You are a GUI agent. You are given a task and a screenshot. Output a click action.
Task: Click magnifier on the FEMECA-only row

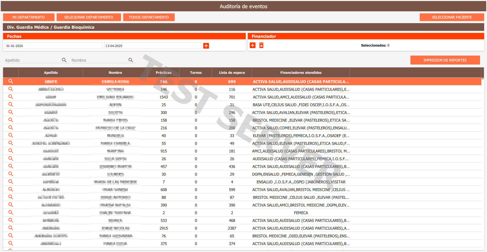tap(11, 212)
